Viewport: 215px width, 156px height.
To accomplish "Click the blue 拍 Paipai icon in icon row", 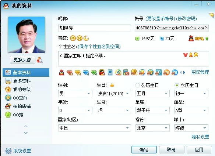I will click(x=175, y=72).
